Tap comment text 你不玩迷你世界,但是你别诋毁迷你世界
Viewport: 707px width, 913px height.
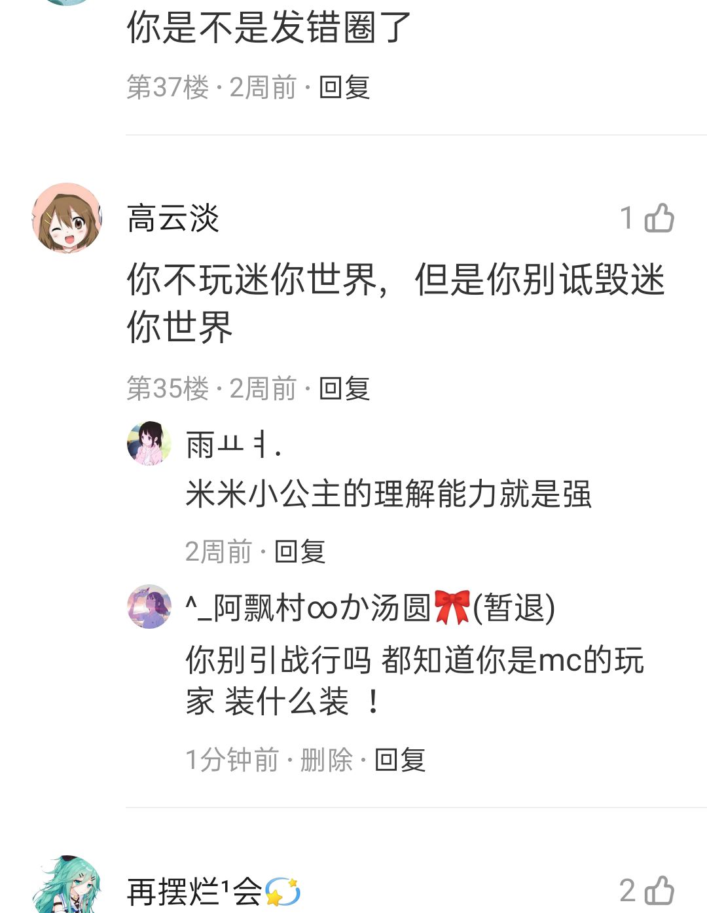pos(396,303)
